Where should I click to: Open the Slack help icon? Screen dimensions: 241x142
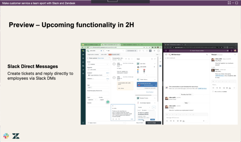coord(232,51)
